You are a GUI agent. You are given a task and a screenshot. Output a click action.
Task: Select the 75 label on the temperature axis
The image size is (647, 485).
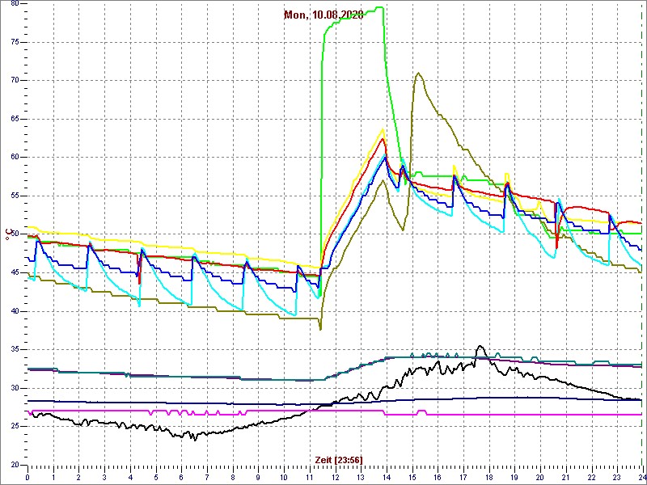click(15, 42)
